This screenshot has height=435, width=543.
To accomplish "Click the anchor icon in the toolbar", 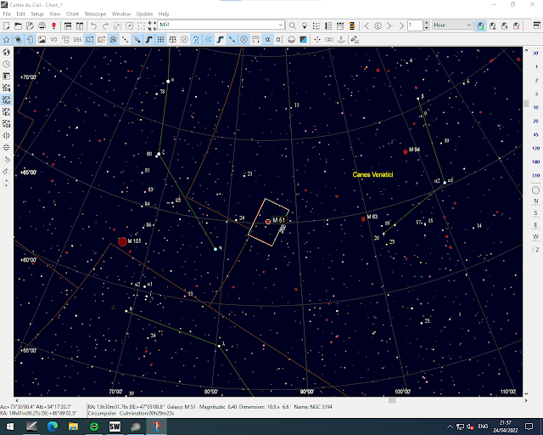I will [341, 40].
